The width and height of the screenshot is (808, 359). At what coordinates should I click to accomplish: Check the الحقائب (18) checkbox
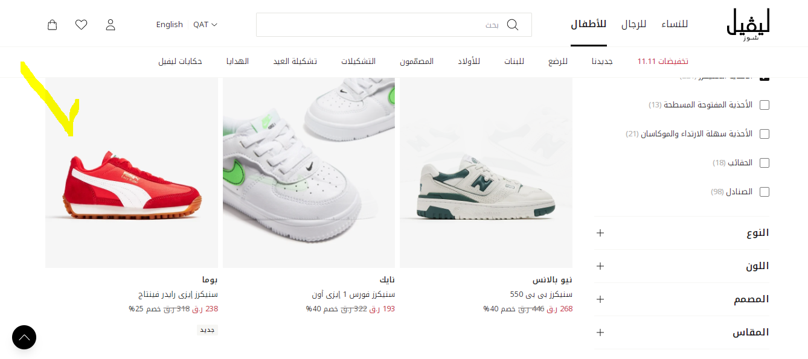[765, 163]
